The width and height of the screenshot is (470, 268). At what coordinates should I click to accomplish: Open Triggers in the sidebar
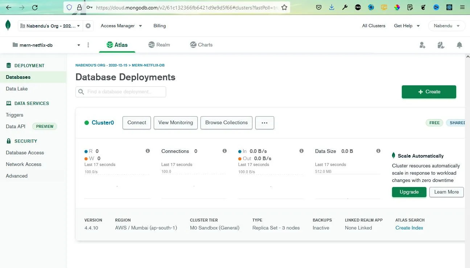15,115
